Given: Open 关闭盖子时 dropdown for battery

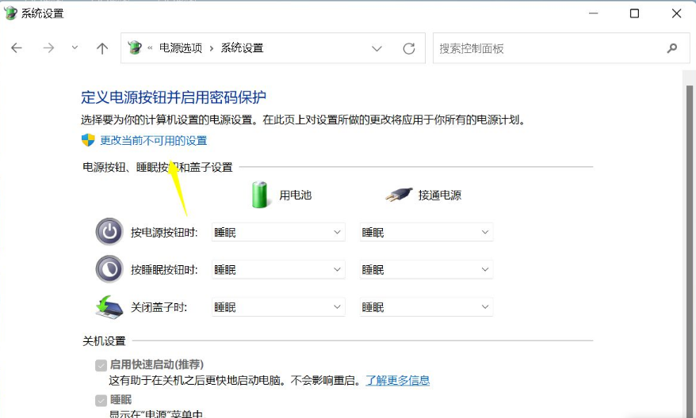Looking at the screenshot, I should pyautogui.click(x=278, y=307).
